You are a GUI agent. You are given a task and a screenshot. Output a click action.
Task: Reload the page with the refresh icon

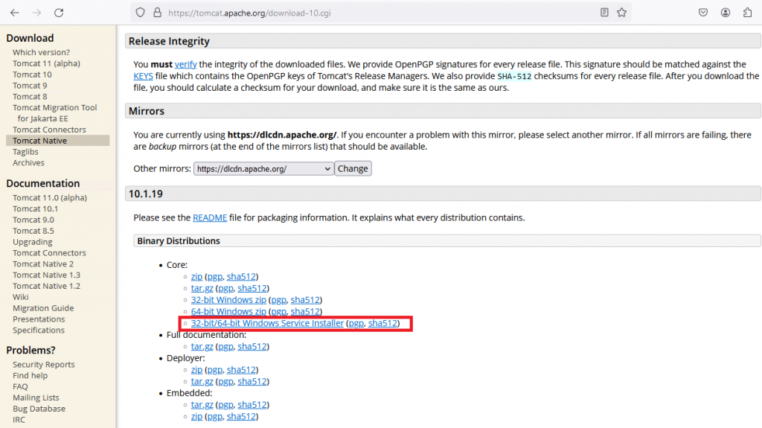(59, 13)
